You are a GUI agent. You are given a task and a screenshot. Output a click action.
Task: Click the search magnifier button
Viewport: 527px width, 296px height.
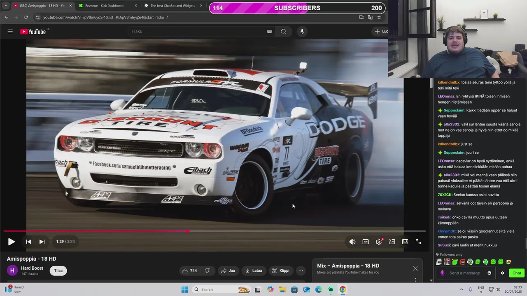(283, 32)
